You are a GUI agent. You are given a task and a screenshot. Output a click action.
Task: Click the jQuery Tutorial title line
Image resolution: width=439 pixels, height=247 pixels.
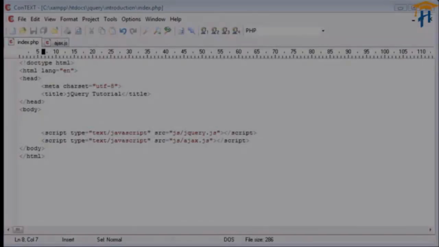coord(96,94)
